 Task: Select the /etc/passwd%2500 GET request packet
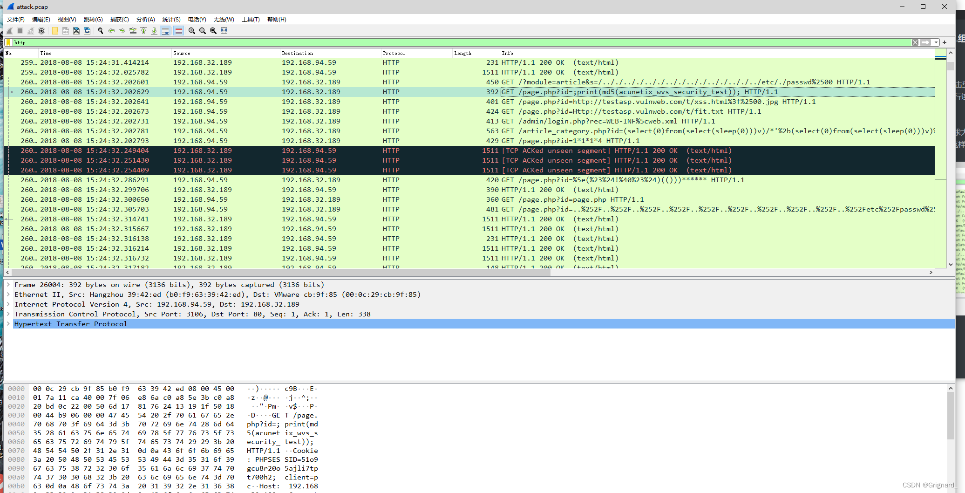pyautogui.click(x=469, y=82)
